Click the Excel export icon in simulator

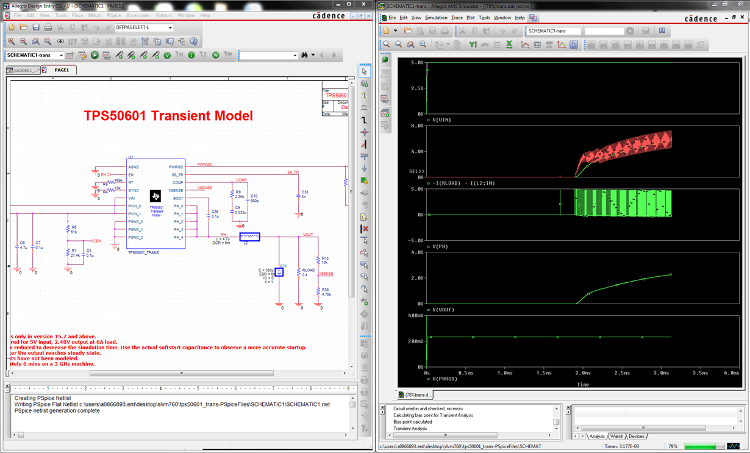[x=509, y=45]
